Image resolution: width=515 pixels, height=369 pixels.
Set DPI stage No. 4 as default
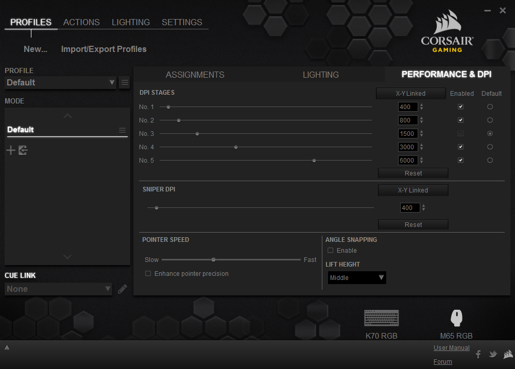click(490, 147)
